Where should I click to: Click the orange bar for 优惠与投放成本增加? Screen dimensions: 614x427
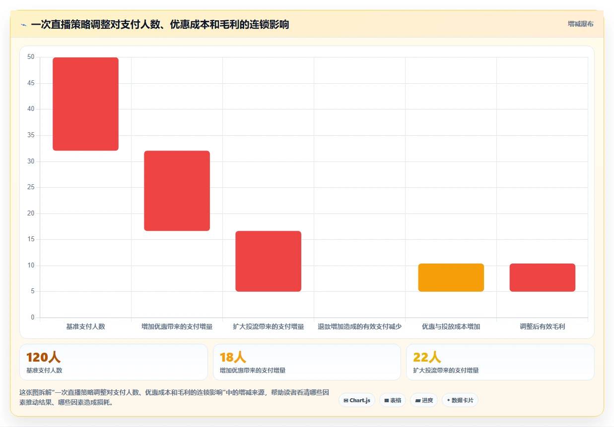[x=451, y=277]
